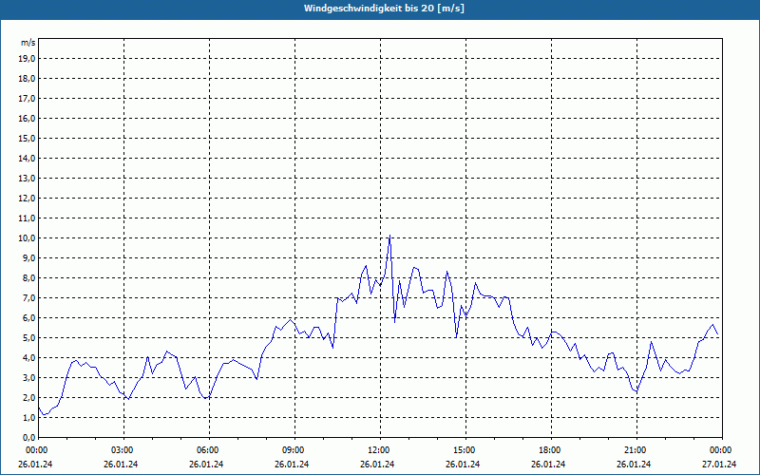
Task: Pick the 8,0 tick label
Action: pos(29,277)
